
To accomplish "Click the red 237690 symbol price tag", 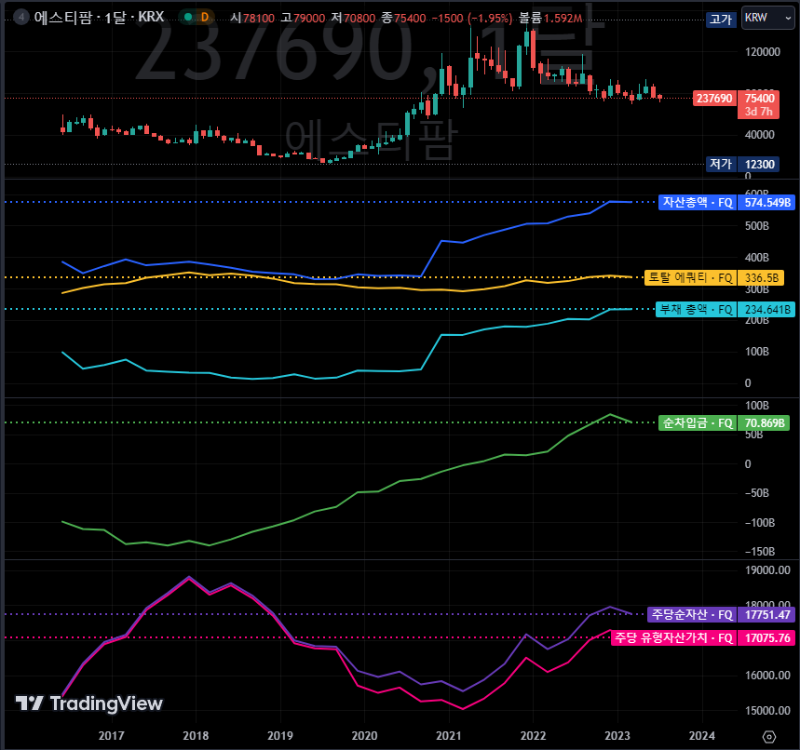I will click(x=714, y=99).
